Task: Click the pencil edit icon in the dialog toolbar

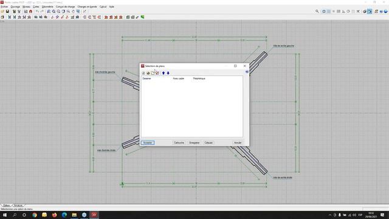Action: click(x=157, y=73)
